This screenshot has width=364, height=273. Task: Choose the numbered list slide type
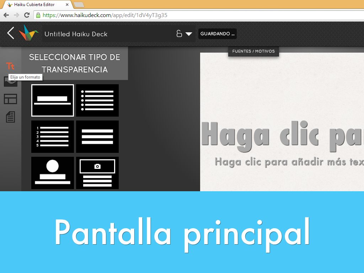(x=53, y=136)
